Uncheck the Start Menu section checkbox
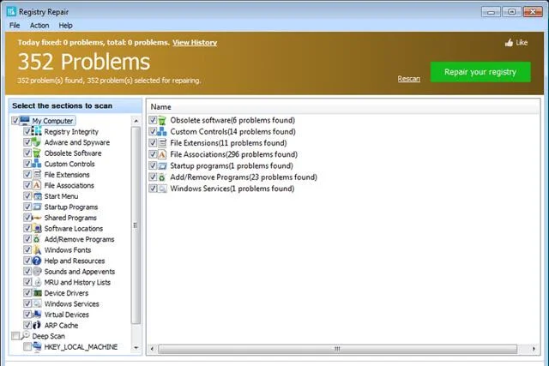 pyautogui.click(x=27, y=196)
